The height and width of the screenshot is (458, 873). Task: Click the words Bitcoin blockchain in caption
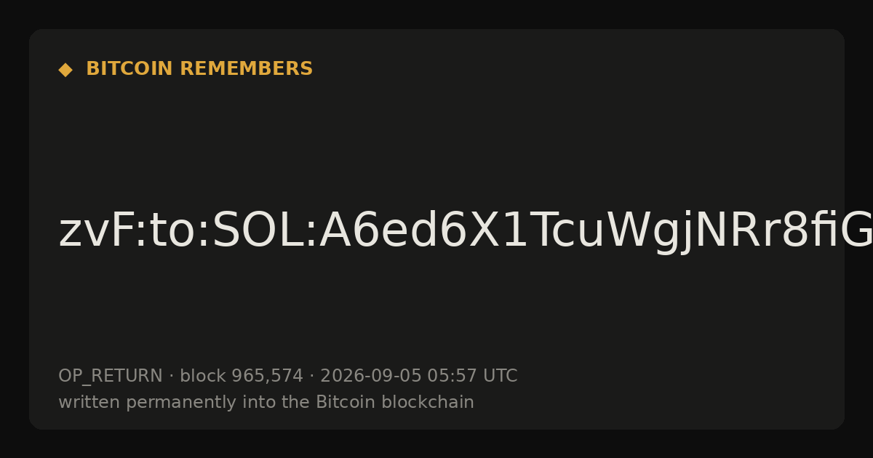pyautogui.click(x=395, y=403)
